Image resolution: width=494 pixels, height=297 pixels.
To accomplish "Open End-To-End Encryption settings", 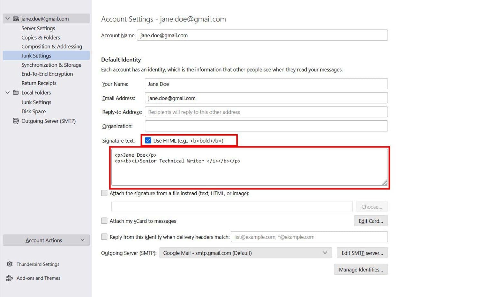I will point(47,74).
